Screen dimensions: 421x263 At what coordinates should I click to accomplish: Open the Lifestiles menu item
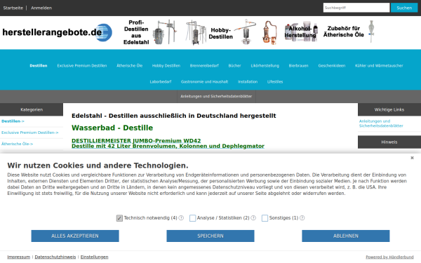coord(275,82)
